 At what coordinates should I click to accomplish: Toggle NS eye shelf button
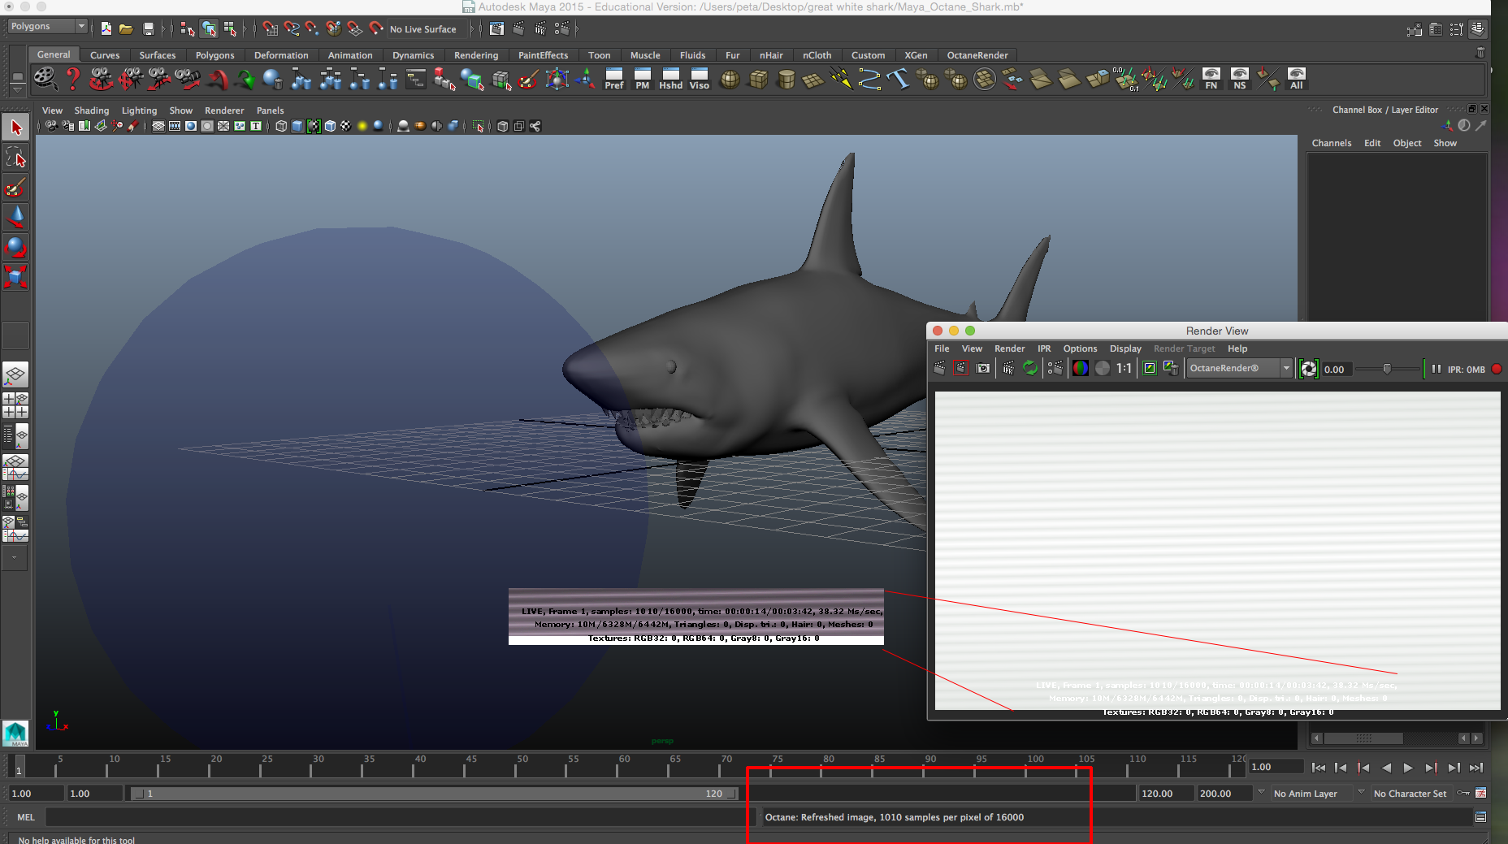(x=1240, y=79)
